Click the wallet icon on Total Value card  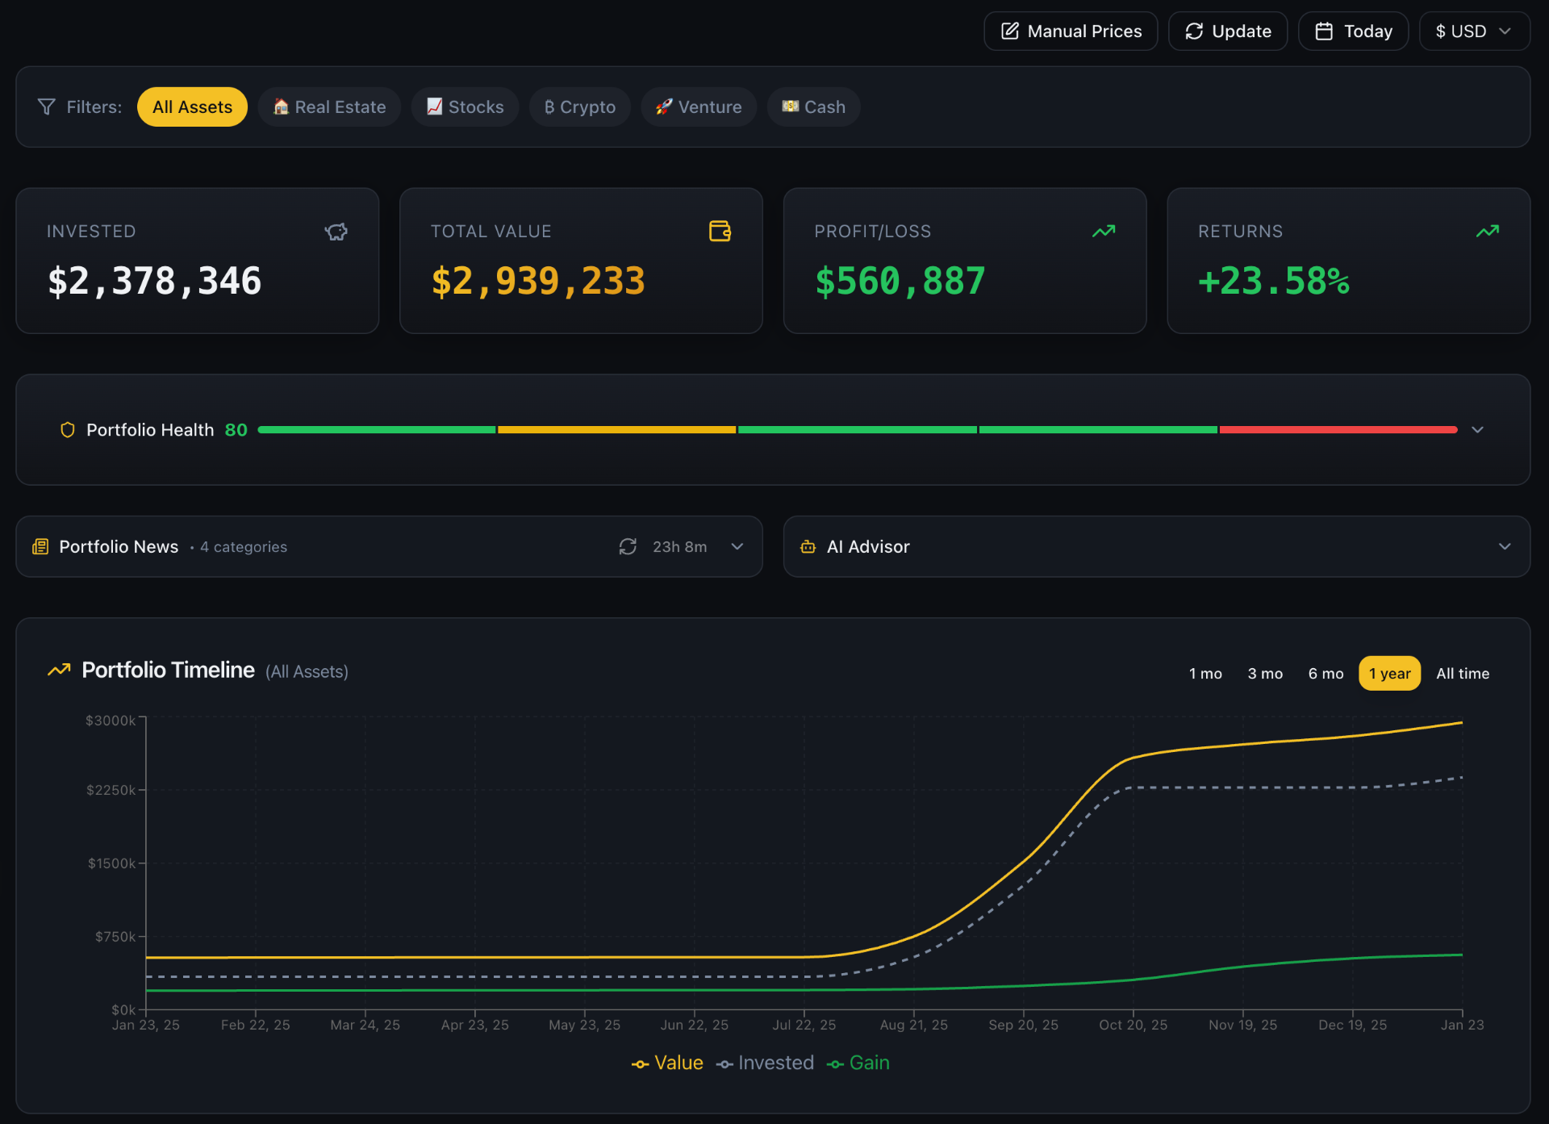click(x=720, y=231)
